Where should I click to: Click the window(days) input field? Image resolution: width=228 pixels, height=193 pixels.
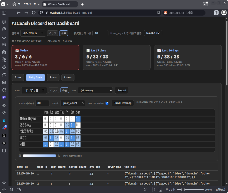click(x=42, y=103)
